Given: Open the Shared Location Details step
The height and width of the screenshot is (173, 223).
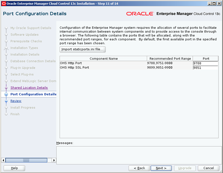Looking at the screenshot, I should [x=29, y=88].
